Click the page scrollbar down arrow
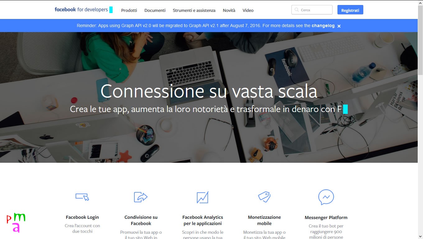 pyautogui.click(x=420, y=236)
